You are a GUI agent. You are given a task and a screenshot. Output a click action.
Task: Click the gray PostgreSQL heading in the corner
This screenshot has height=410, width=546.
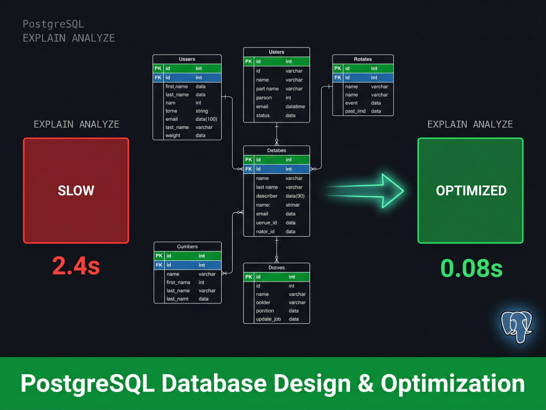click(54, 24)
